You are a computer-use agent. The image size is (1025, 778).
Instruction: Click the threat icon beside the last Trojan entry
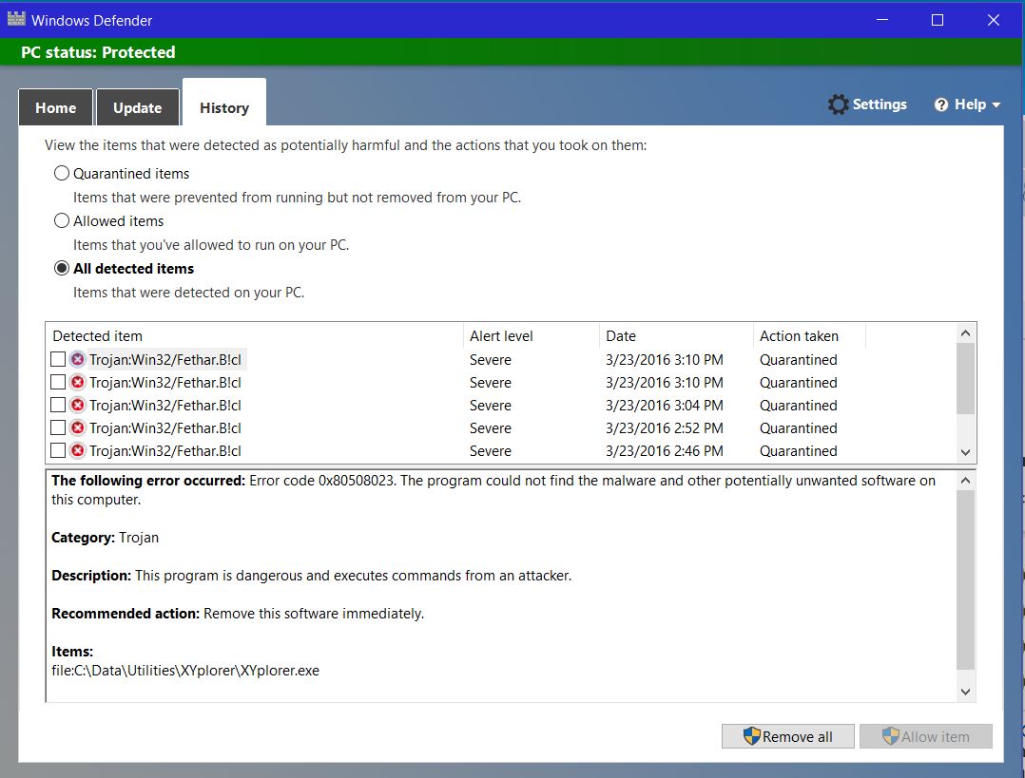click(76, 450)
